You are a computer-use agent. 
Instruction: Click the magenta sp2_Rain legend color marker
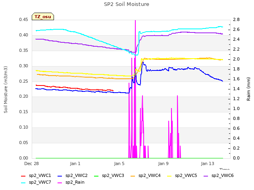tap(60, 183)
